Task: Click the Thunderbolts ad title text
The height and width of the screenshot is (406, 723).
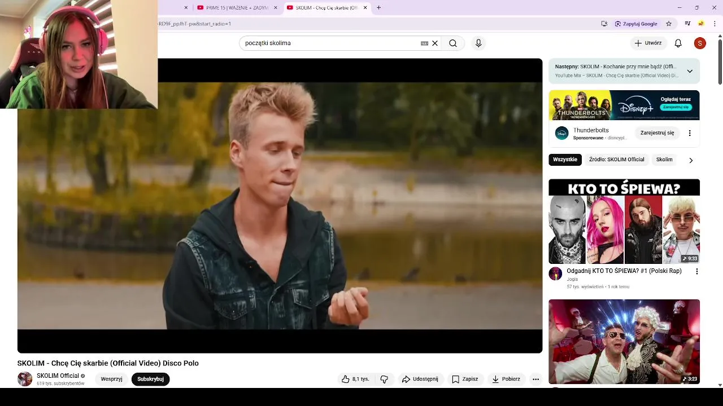Action: click(x=591, y=130)
